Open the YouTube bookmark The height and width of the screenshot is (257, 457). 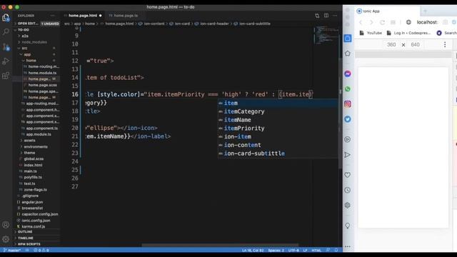(x=371, y=33)
